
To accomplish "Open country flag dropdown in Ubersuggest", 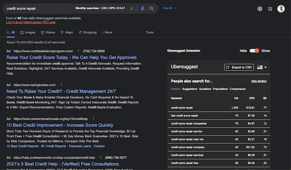I will [261, 67].
